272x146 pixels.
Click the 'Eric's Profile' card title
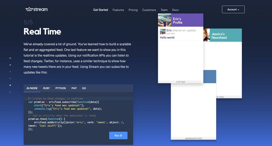coord(178,21)
